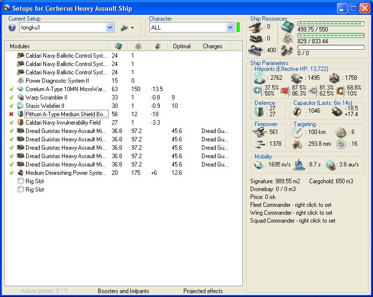The height and width of the screenshot is (297, 373).
Task: Click the Stasis Webifier II module icon
Action: 21,106
